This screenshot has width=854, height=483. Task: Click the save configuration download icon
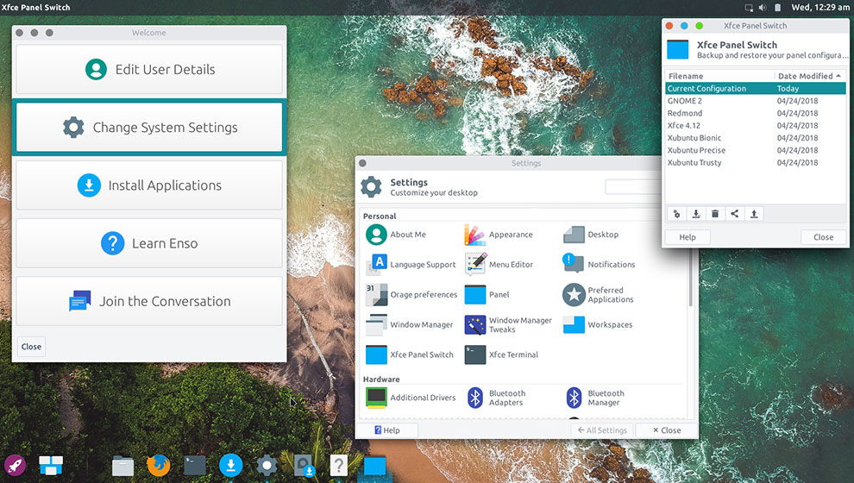[696, 214]
